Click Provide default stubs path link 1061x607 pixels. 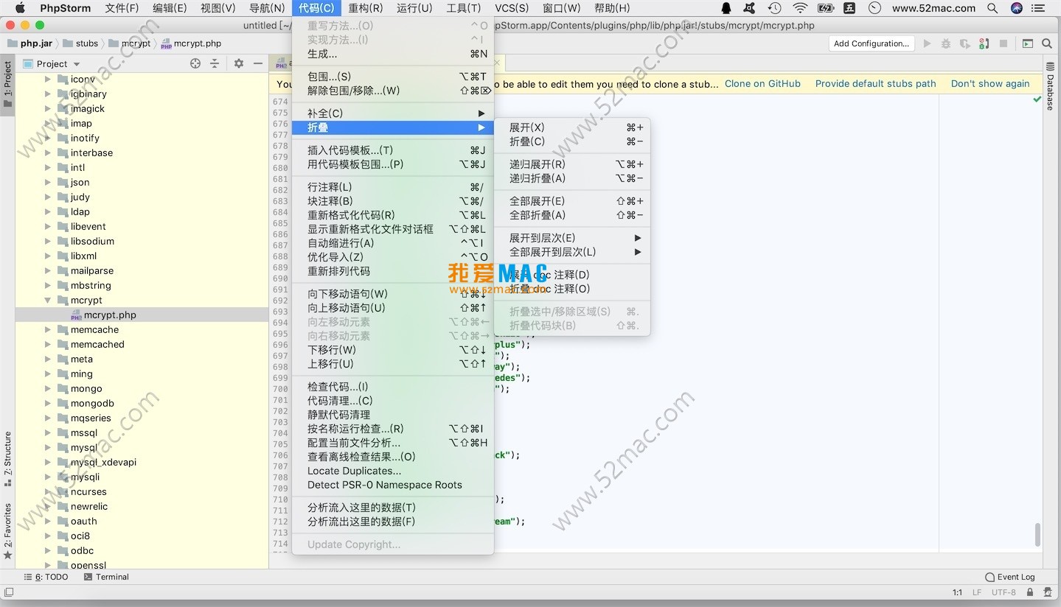coord(875,84)
